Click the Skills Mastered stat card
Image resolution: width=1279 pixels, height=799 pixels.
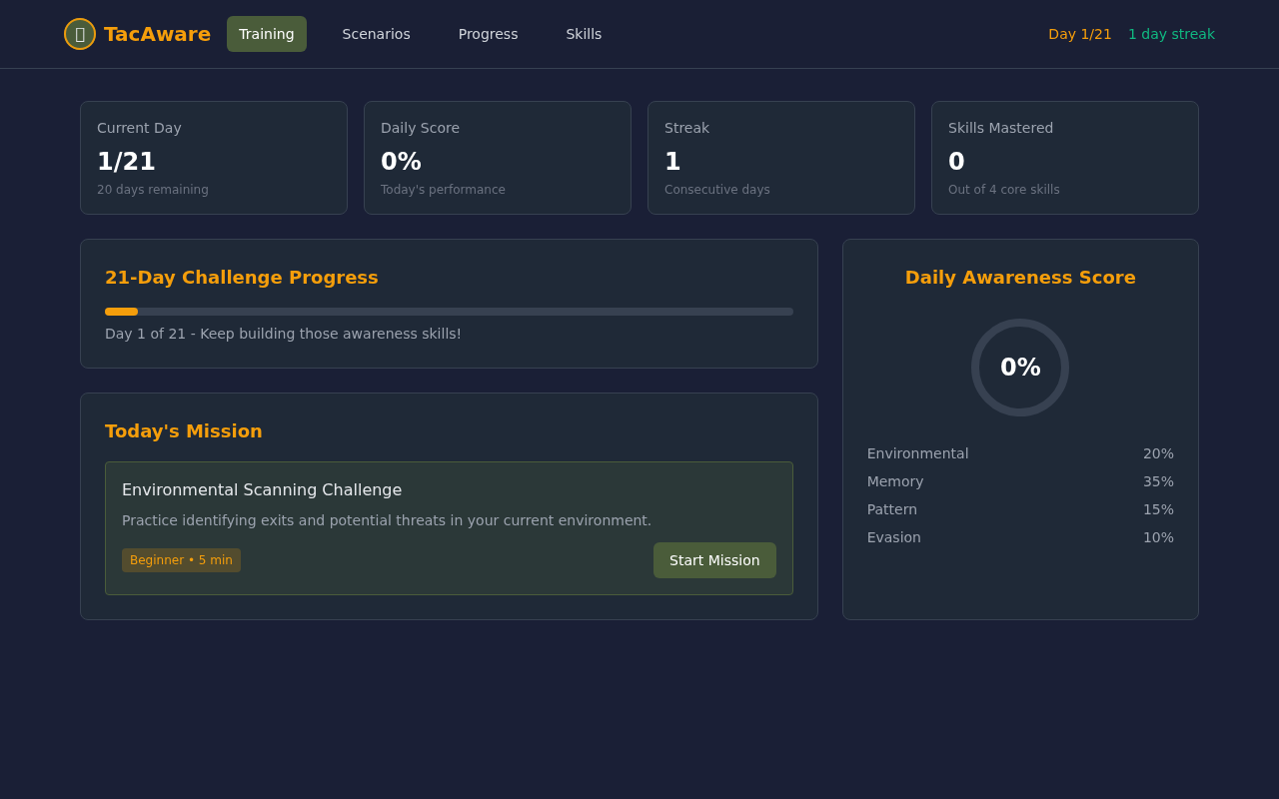pyautogui.click(x=1064, y=157)
